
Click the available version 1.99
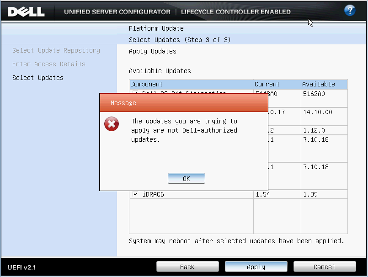310,194
